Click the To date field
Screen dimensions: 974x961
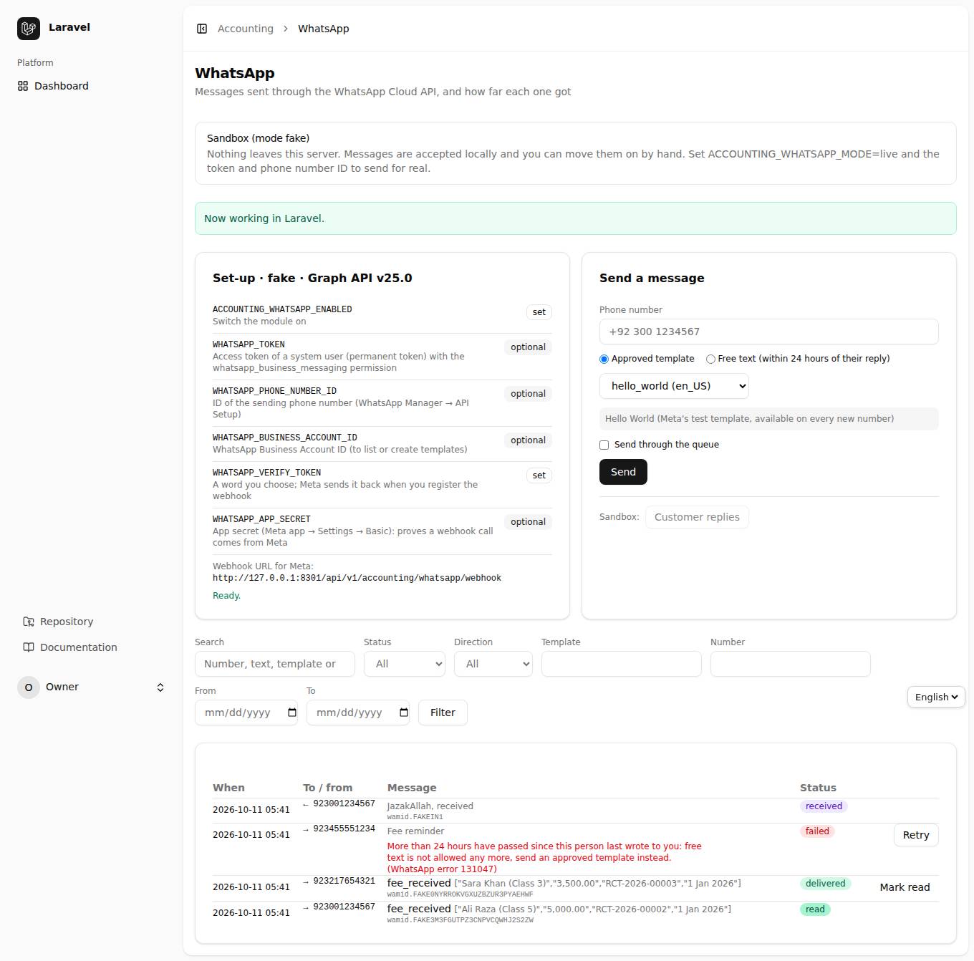[x=358, y=713]
